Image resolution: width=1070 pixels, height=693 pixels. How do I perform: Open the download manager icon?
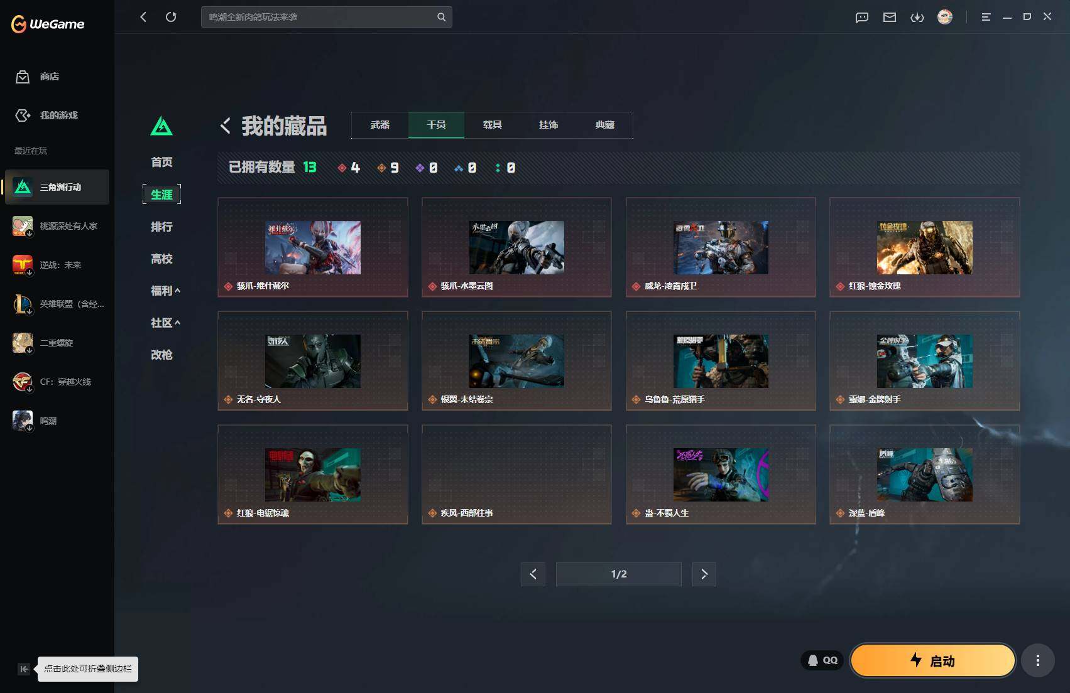point(917,18)
